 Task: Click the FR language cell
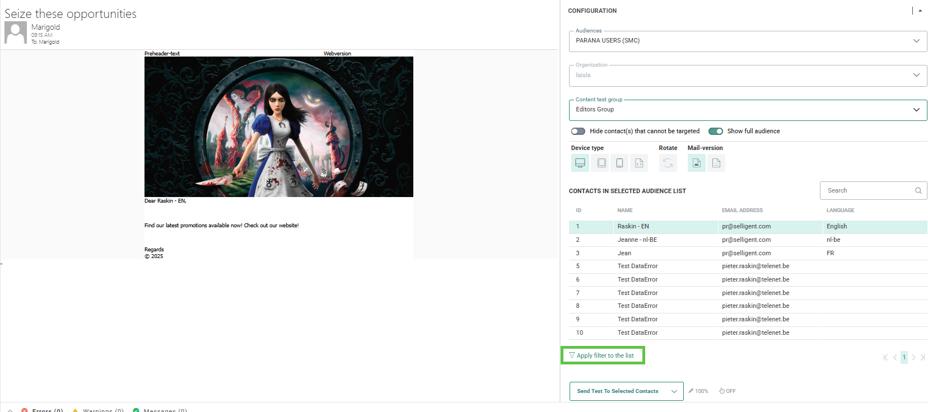tap(830, 253)
